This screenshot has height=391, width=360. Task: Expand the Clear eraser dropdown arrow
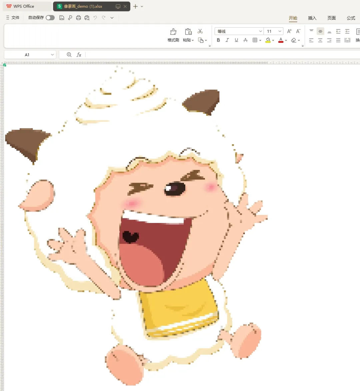299,40
